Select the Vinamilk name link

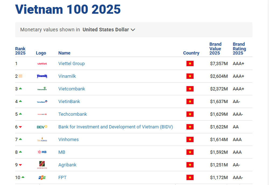coord(67,76)
